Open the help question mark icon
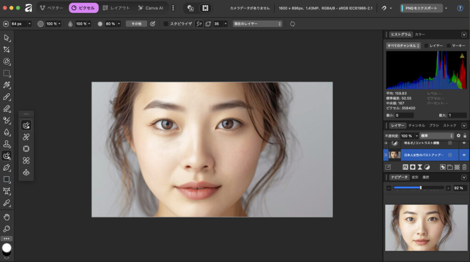The image size is (470, 262). point(460,8)
